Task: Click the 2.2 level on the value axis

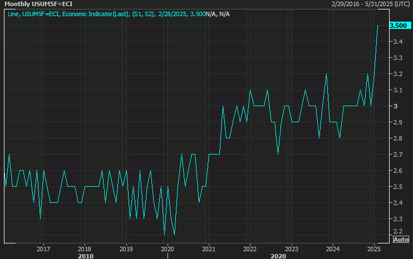Action: click(397, 231)
